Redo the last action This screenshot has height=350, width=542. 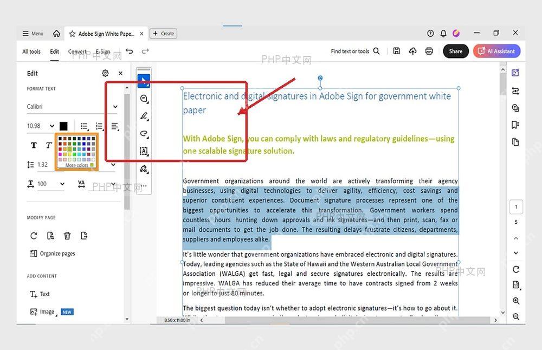click(145, 51)
